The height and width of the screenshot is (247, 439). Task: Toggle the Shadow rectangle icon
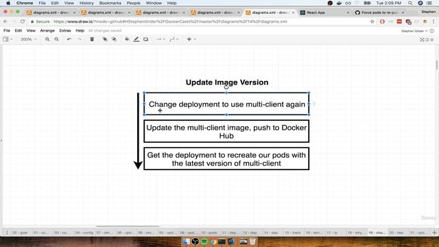pyautogui.click(x=145, y=39)
